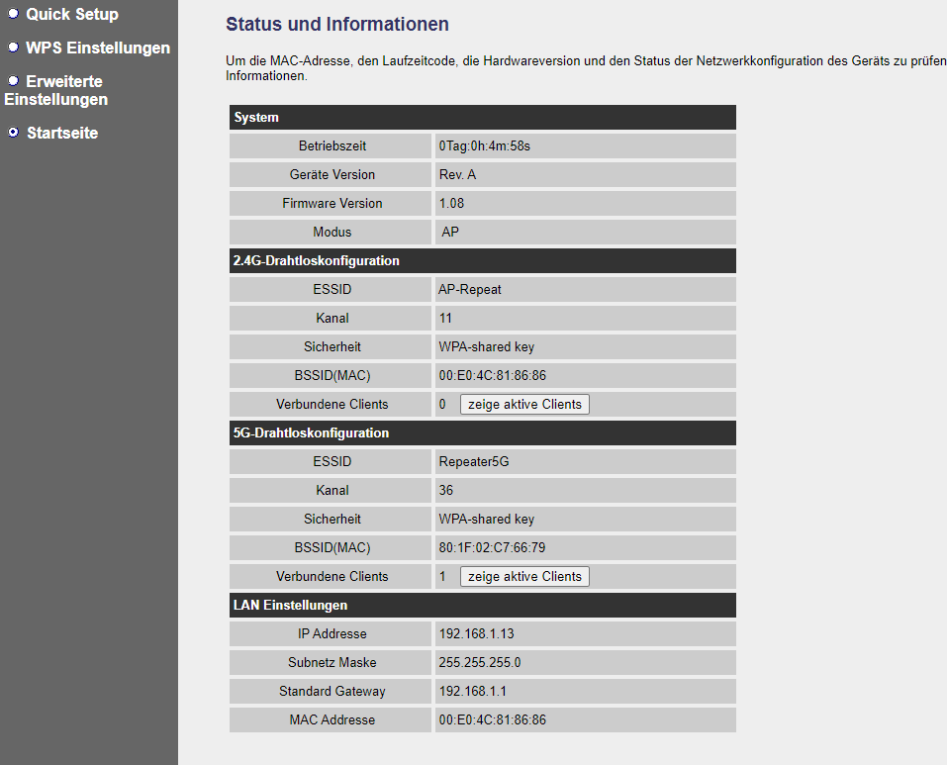Click the LAN Einstellungen section header
Image resolution: width=947 pixels, height=765 pixels.
(482, 605)
